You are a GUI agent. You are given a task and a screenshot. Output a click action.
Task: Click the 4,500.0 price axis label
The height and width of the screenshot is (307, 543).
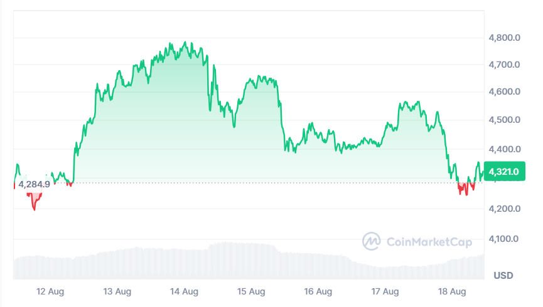click(505, 120)
